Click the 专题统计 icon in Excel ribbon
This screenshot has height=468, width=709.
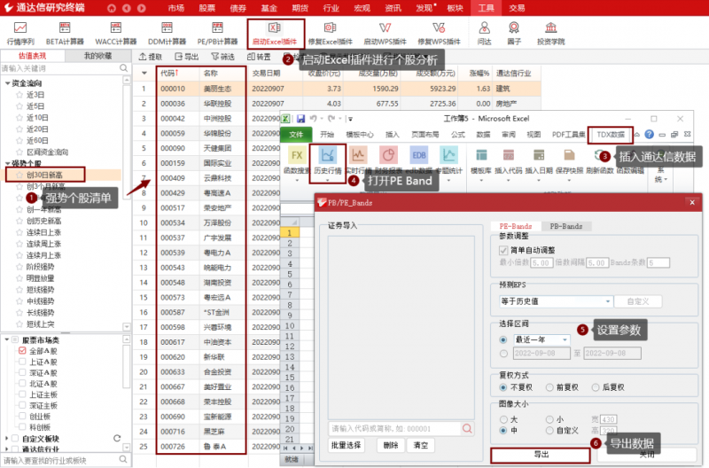449,155
